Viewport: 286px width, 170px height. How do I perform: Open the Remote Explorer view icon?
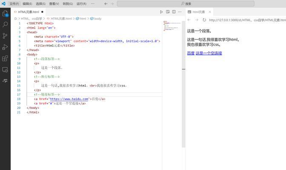[5, 70]
